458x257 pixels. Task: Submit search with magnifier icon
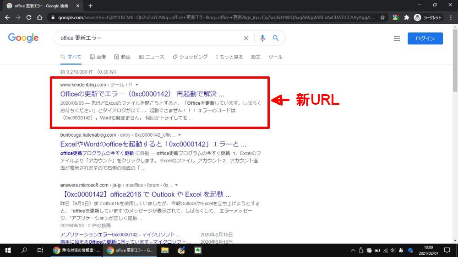point(276,38)
